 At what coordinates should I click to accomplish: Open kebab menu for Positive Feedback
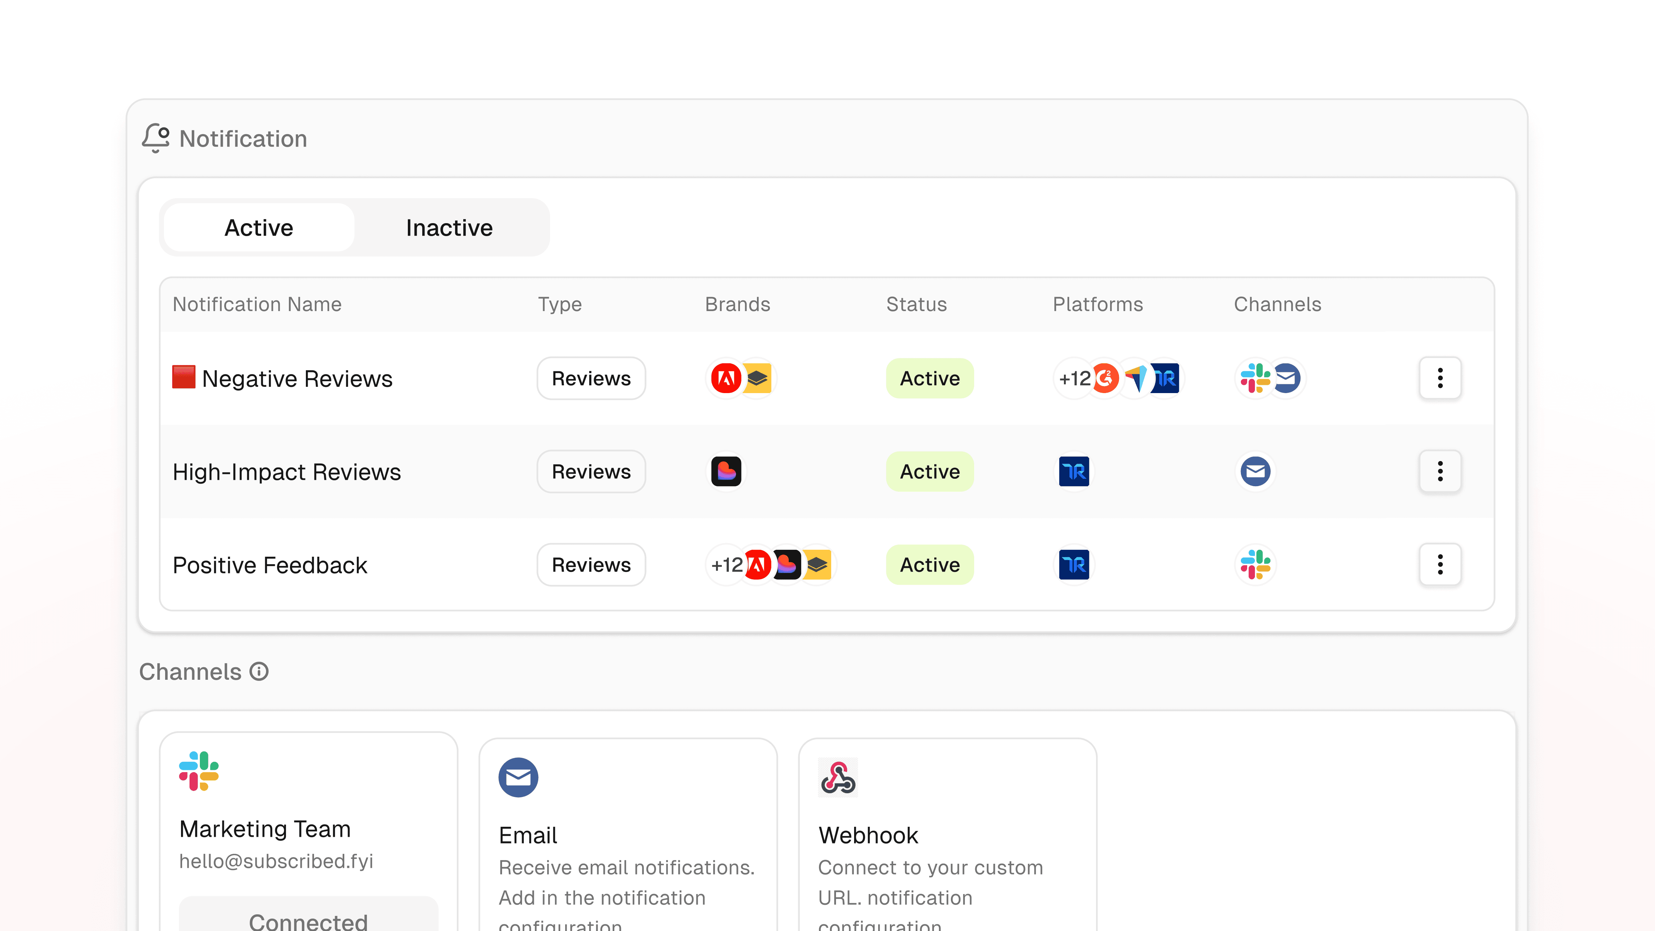coord(1440,565)
